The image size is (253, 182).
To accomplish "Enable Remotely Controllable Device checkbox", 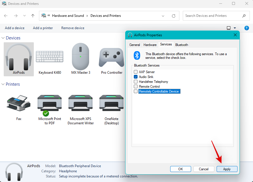I will pyautogui.click(x=136, y=91).
